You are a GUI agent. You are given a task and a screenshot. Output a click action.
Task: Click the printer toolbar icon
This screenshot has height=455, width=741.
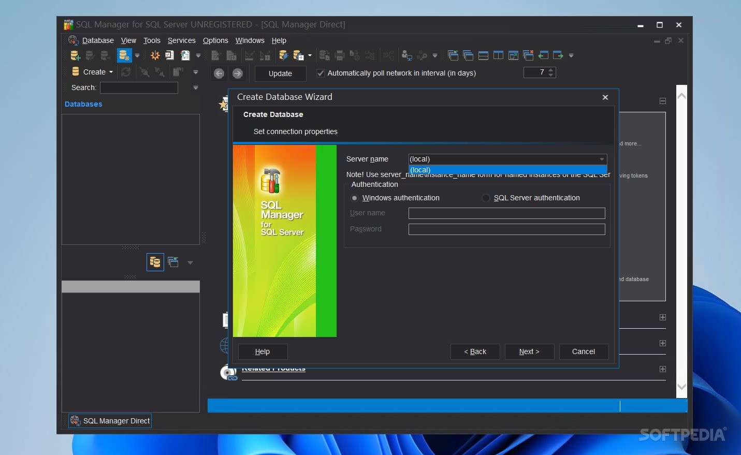(x=340, y=55)
